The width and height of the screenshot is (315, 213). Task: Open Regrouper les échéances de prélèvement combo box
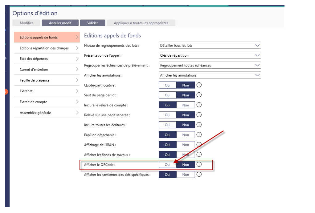(x=210, y=65)
